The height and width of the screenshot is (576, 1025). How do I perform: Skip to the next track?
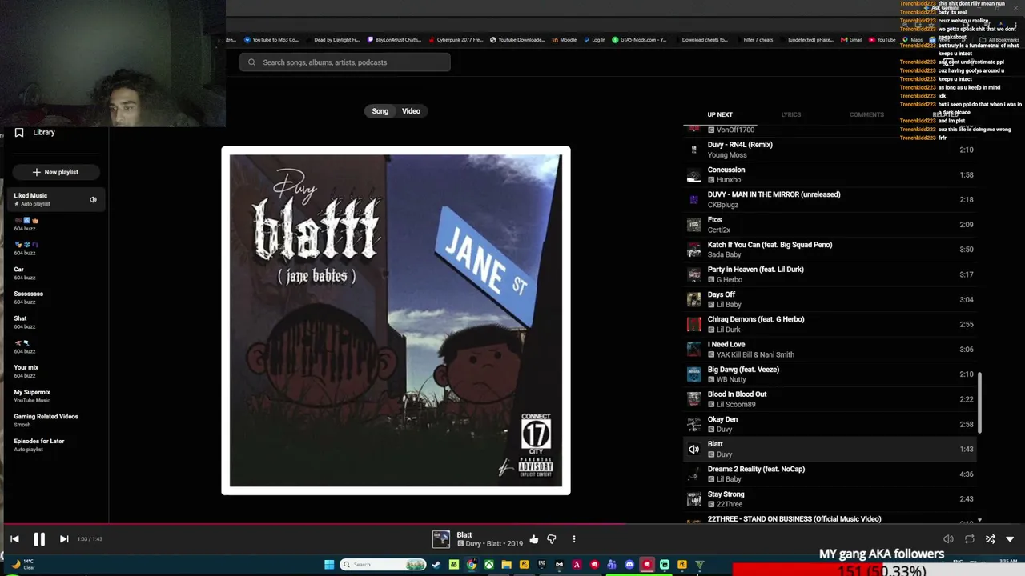[x=64, y=539]
